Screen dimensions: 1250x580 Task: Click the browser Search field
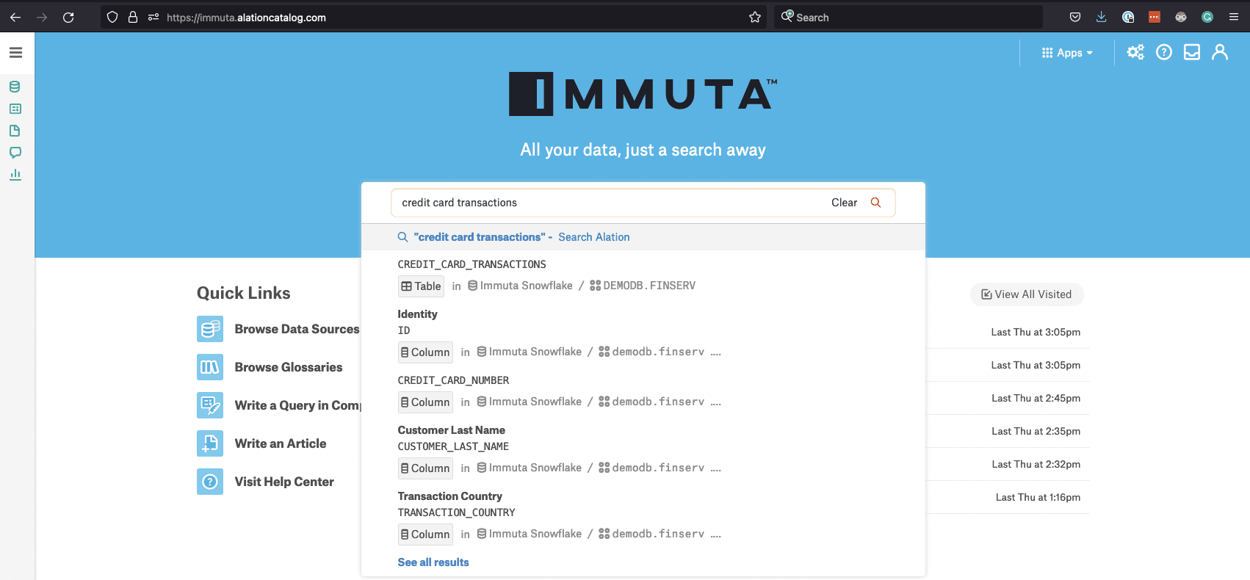click(908, 17)
